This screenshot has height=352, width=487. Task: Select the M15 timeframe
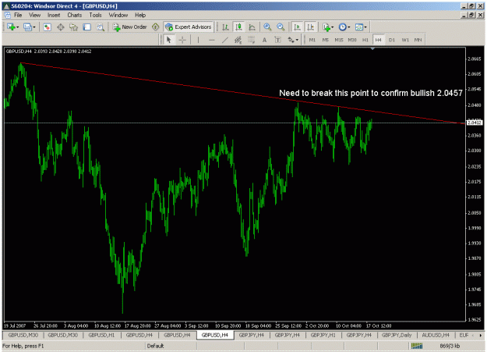[x=338, y=40]
